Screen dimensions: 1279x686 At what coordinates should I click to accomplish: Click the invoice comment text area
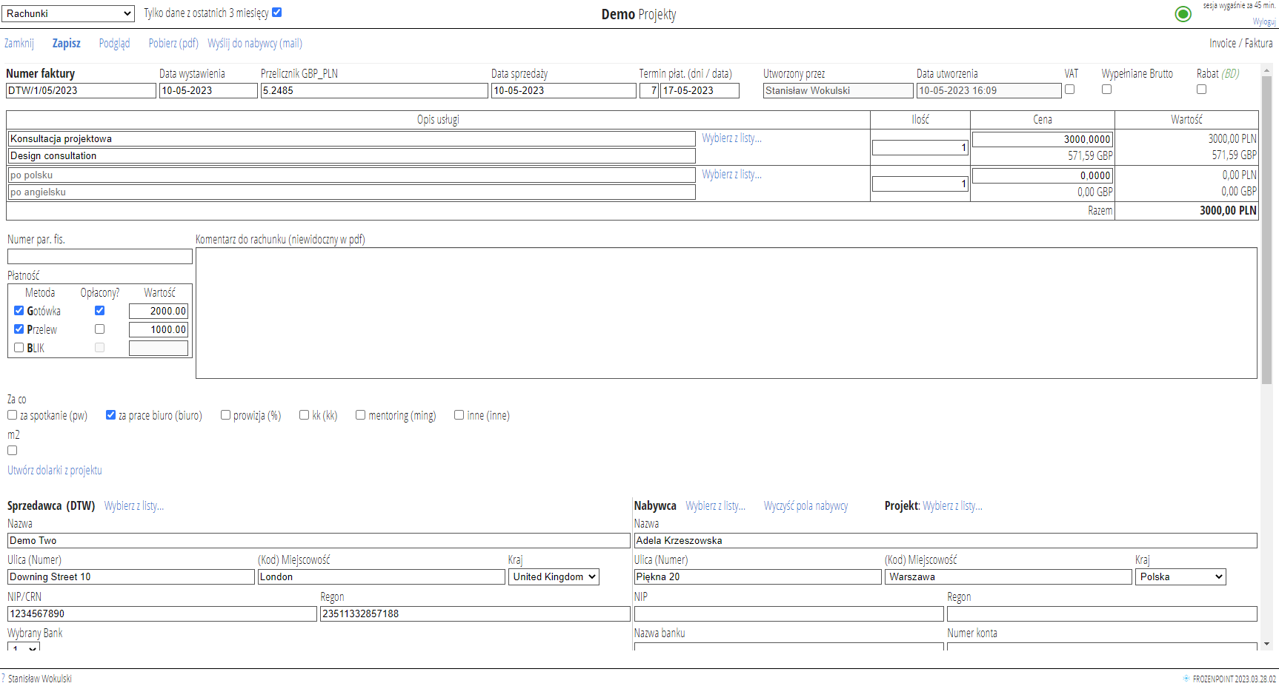tap(726, 313)
